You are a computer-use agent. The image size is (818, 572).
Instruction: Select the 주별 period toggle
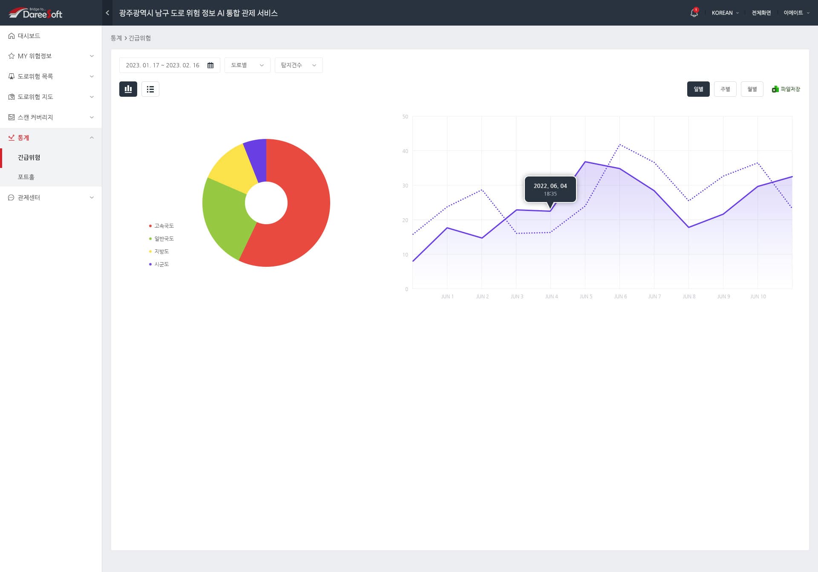[x=725, y=89]
